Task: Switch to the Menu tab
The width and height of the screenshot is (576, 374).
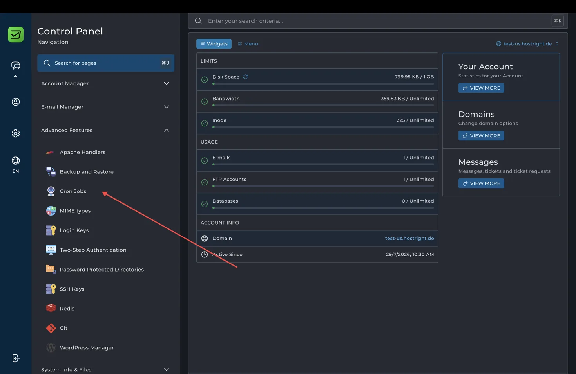Action: [x=248, y=44]
